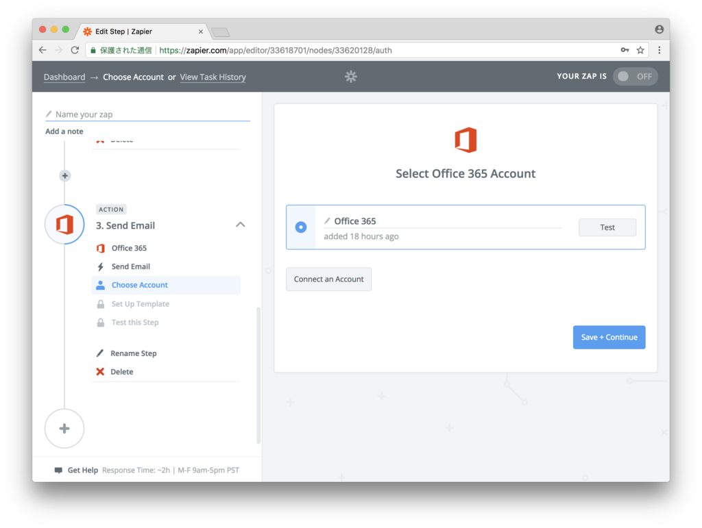Click the locked Test this Step item

coord(166,323)
